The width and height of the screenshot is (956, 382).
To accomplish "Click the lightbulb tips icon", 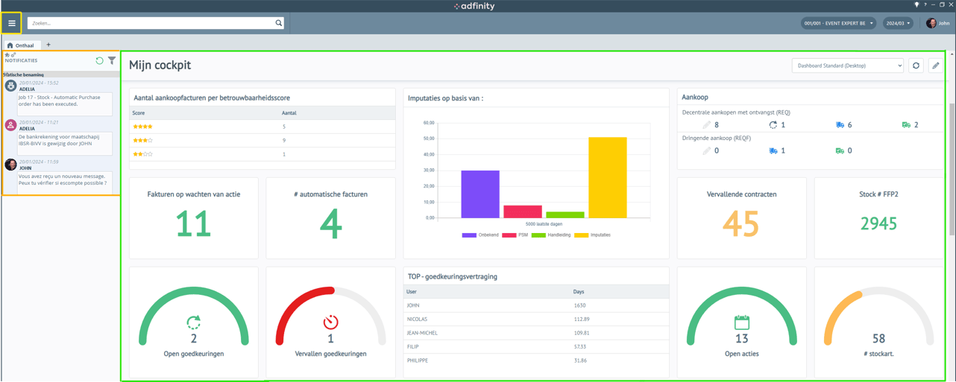I will 916,4.
